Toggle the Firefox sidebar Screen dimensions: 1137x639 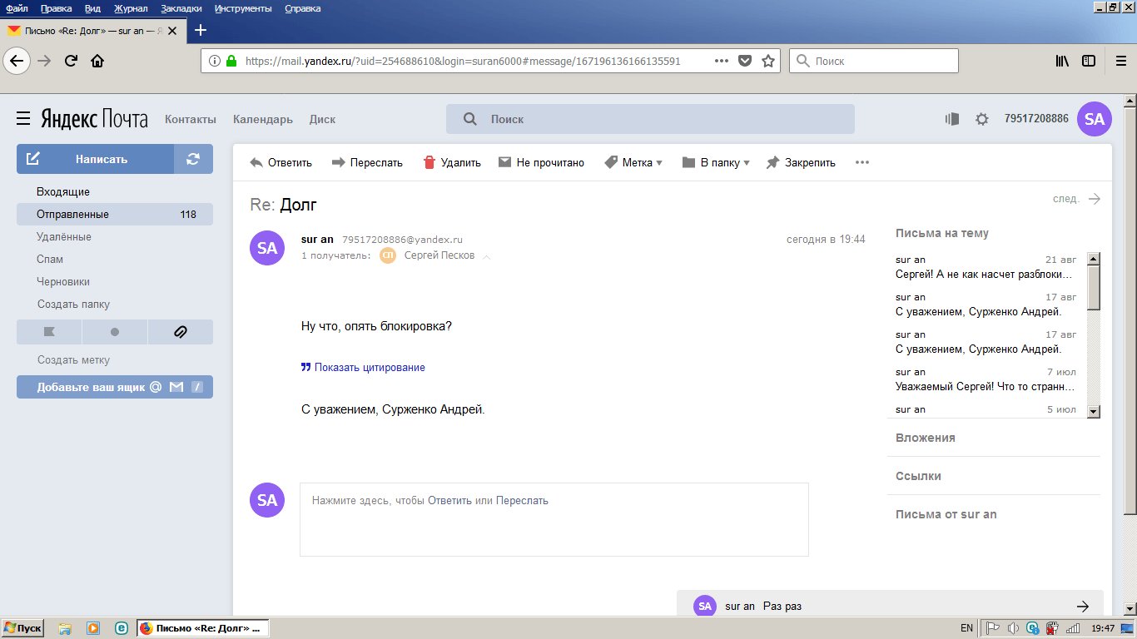[x=1089, y=61]
